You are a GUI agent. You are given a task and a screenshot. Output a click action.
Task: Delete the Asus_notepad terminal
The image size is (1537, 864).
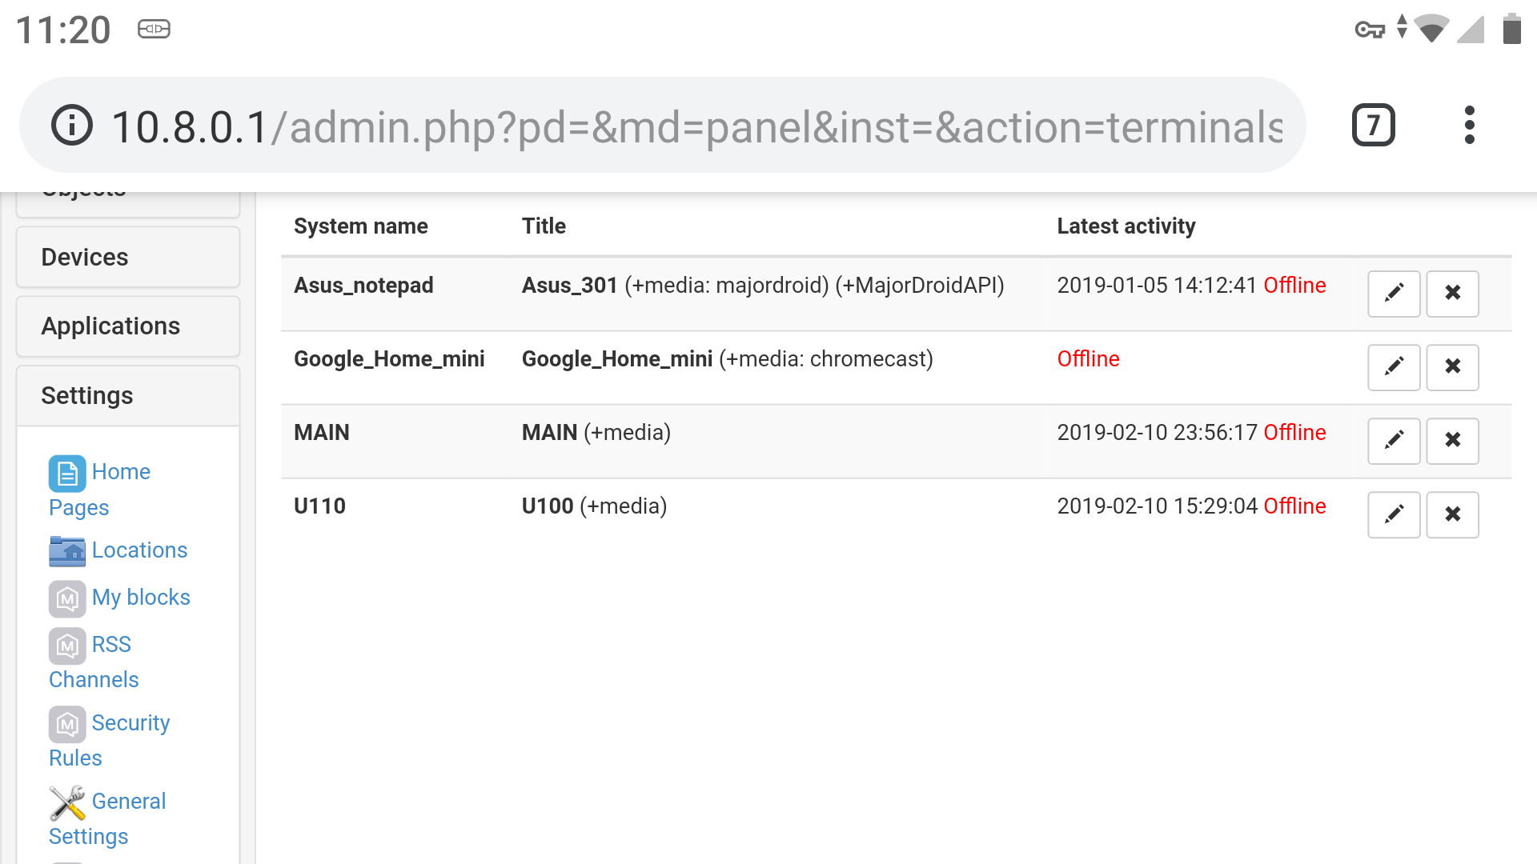1452,294
